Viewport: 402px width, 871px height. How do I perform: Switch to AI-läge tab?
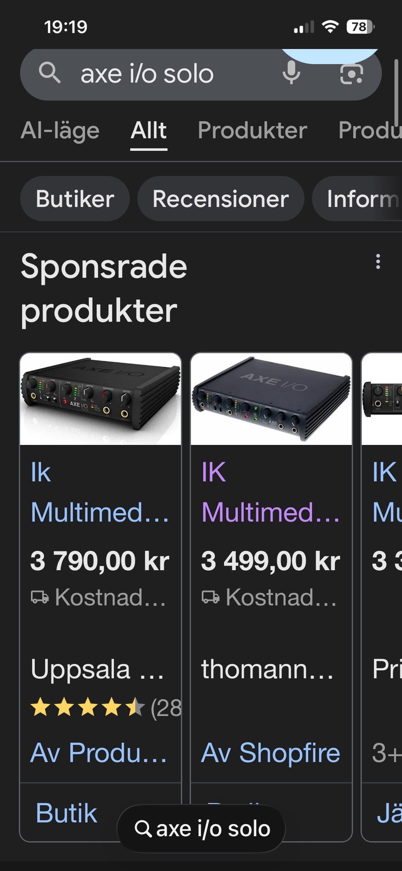click(x=60, y=130)
